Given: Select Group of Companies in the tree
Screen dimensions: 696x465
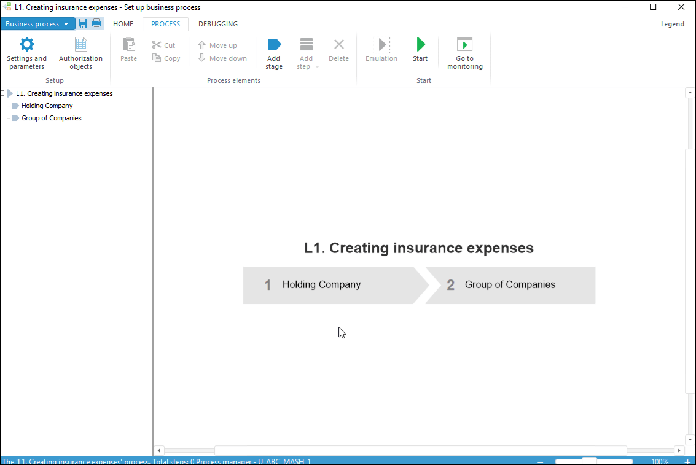Looking at the screenshot, I should click(x=52, y=118).
